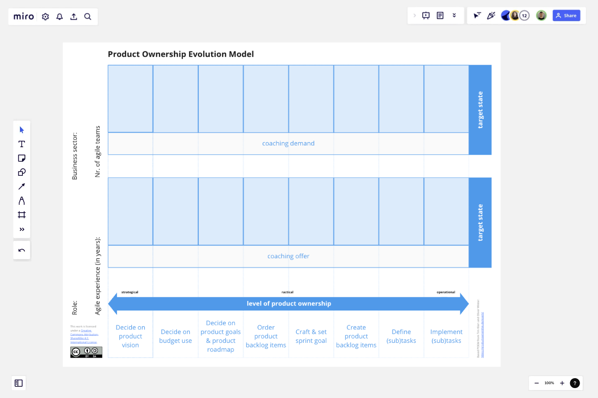The width and height of the screenshot is (598, 398).
Task: Pick the Sticky note tool
Action: pos(22,158)
